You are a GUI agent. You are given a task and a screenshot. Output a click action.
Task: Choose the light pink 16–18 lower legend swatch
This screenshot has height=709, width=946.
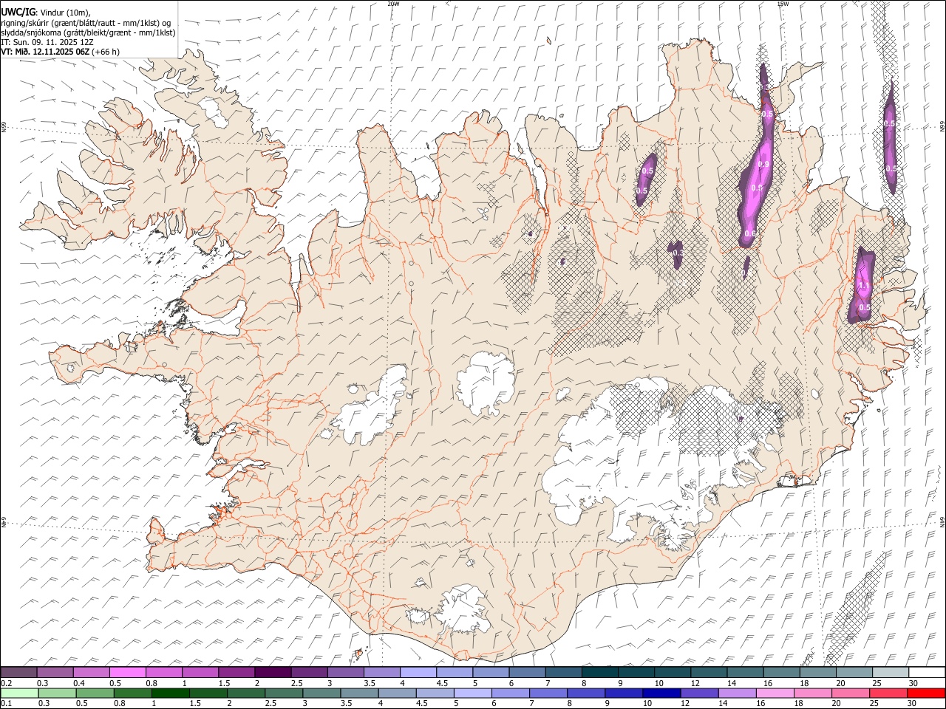[775, 693]
